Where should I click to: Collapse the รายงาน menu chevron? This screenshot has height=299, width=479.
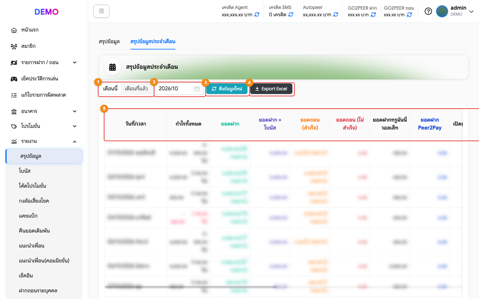(75, 142)
